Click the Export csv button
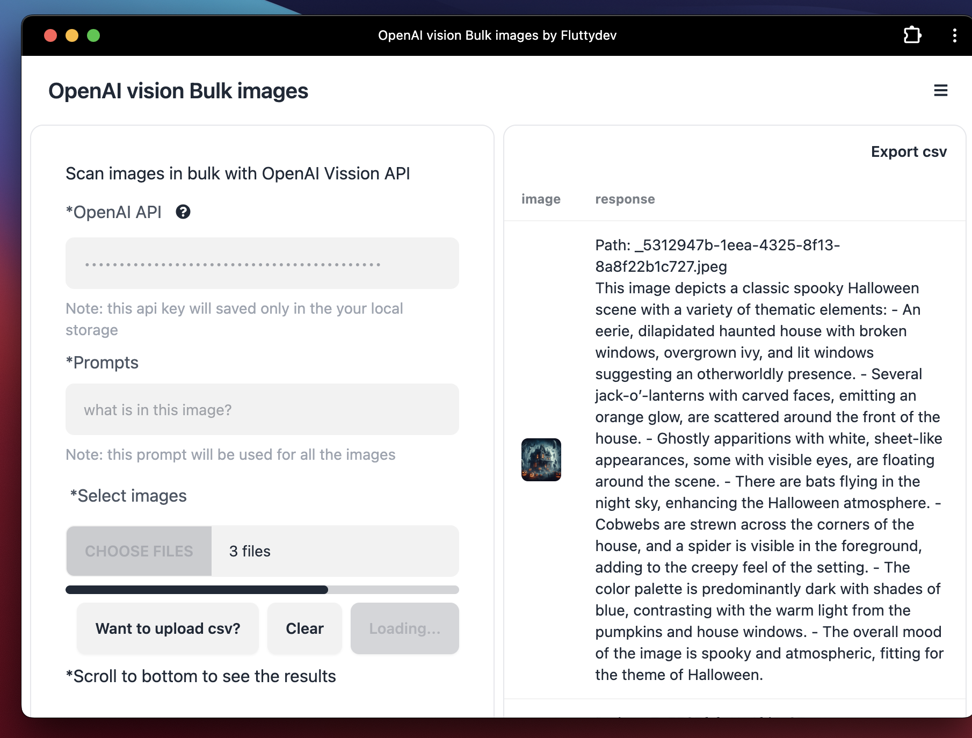 click(x=909, y=152)
